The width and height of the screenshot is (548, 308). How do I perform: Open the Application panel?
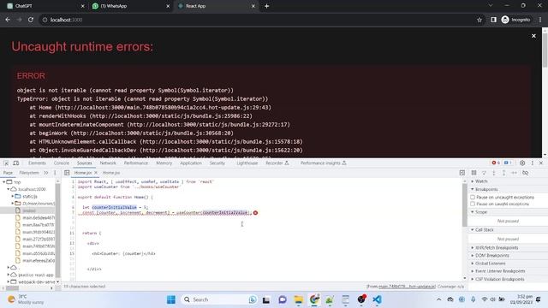click(x=191, y=163)
